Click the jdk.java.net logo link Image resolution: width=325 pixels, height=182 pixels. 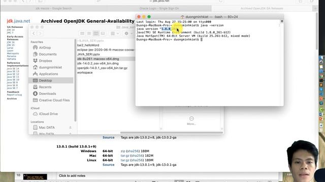(x=18, y=21)
